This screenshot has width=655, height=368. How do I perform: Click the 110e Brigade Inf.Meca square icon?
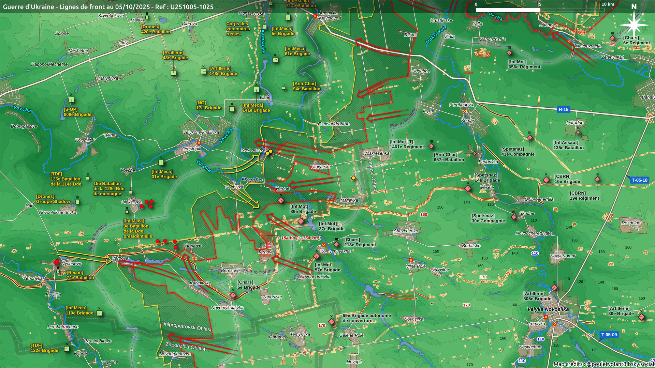pyautogui.click(x=99, y=313)
